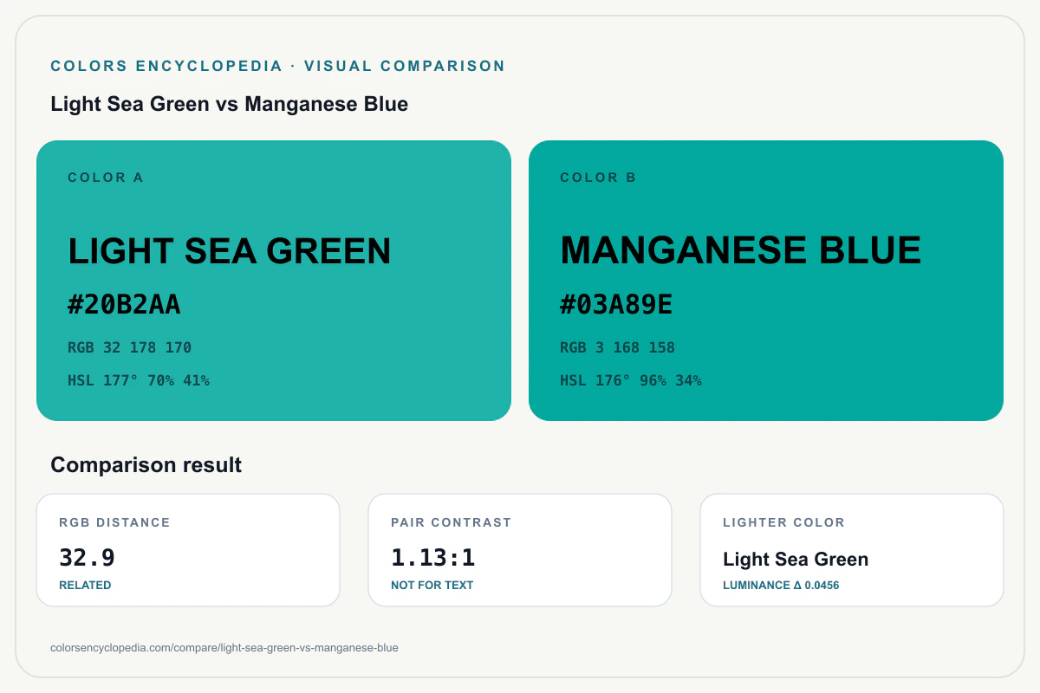The image size is (1040, 693).
Task: Click the 1.13:1 contrast ratio value
Action: [x=433, y=558]
